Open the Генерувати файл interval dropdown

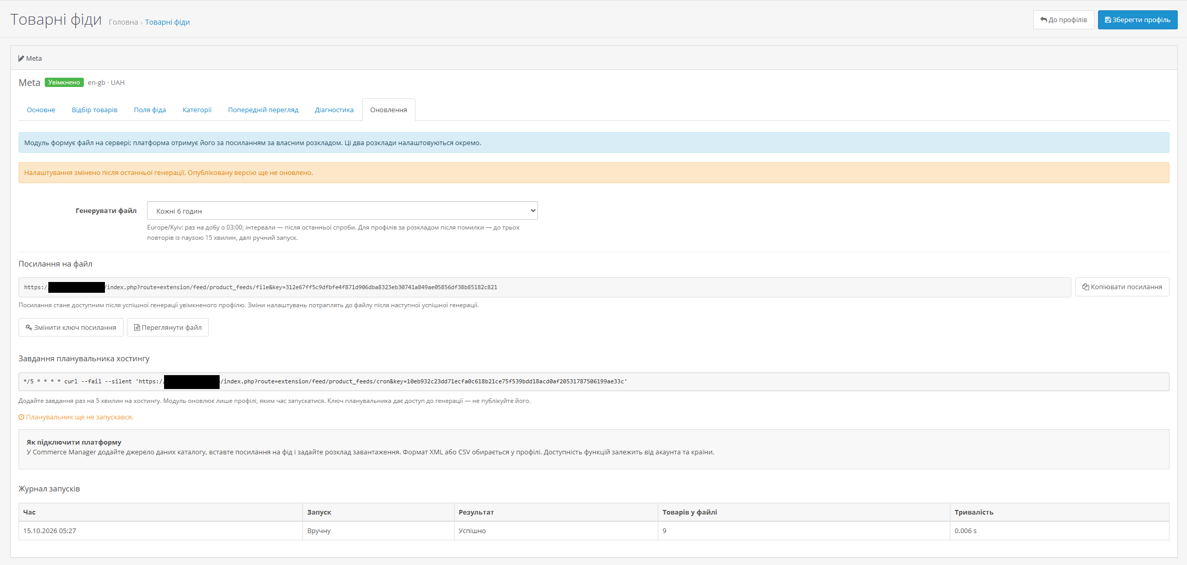point(343,210)
